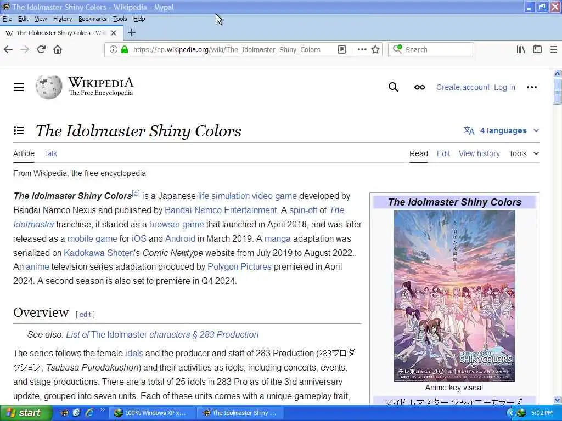Viewport: 562px width, 421px height.
Task: Click the vertical scrollbar down arrow
Action: [x=557, y=400]
